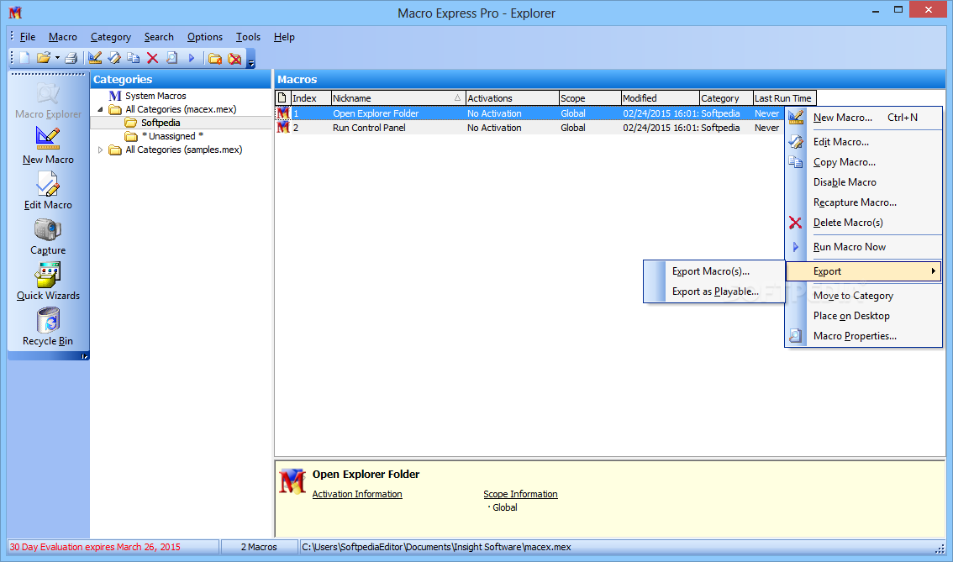Select the All Categories (macex.mex) tree item
Viewport: 953px width, 562px height.
(x=181, y=109)
